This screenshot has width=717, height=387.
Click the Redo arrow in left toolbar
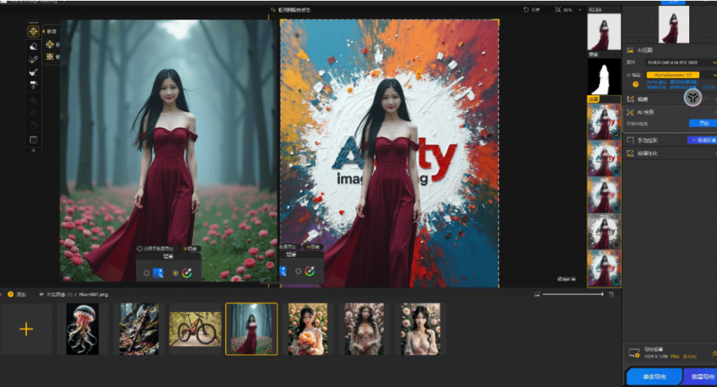(33, 112)
